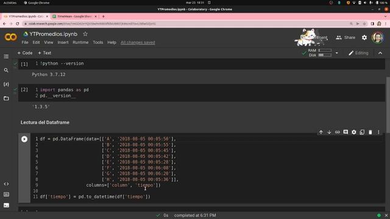This screenshot has width=390, height=219.
Task: Open the File menu
Action: click(25, 43)
